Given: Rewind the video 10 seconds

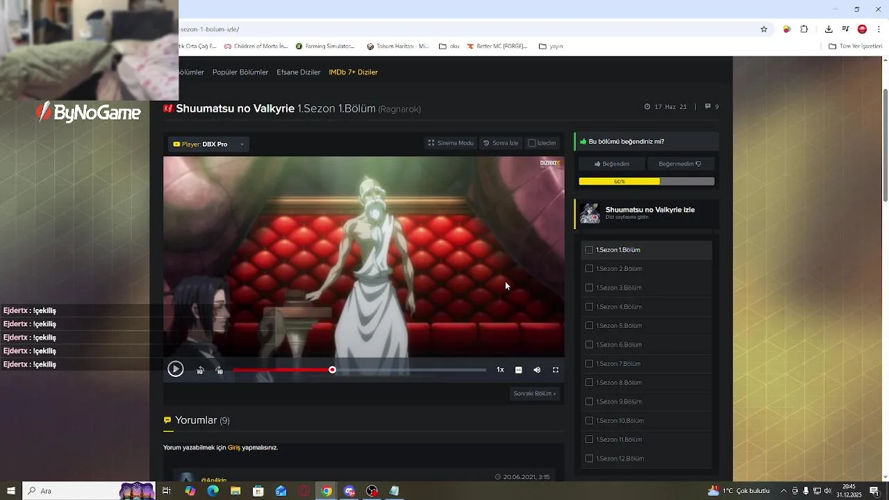Looking at the screenshot, I should tap(200, 370).
